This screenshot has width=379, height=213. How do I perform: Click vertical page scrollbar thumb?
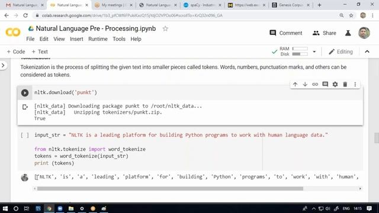pyautogui.click(x=377, y=138)
